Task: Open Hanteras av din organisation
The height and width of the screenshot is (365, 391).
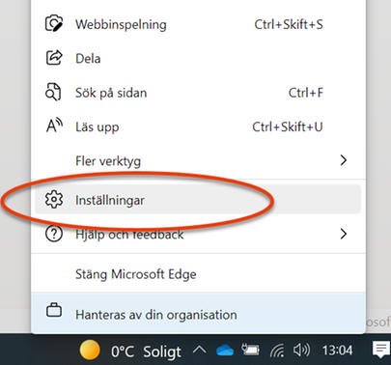Action: click(198, 313)
